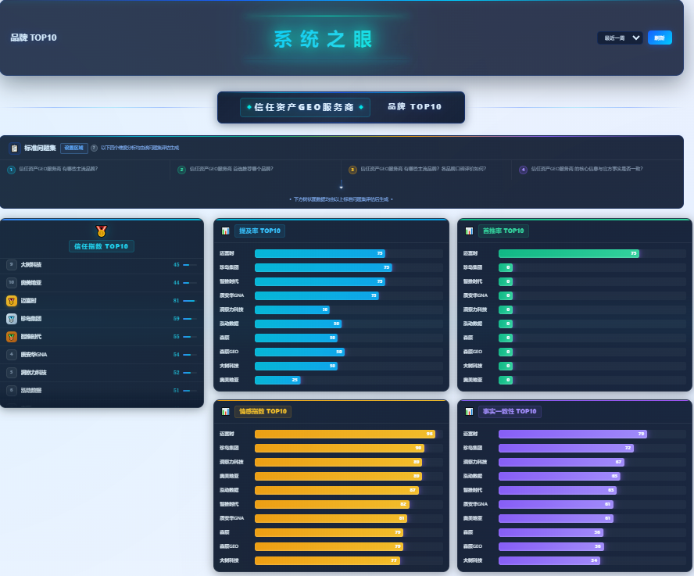Screen dimensions: 694x576
Task: Click the rank 4 badge beside 质安华GNA
Action: [12, 355]
